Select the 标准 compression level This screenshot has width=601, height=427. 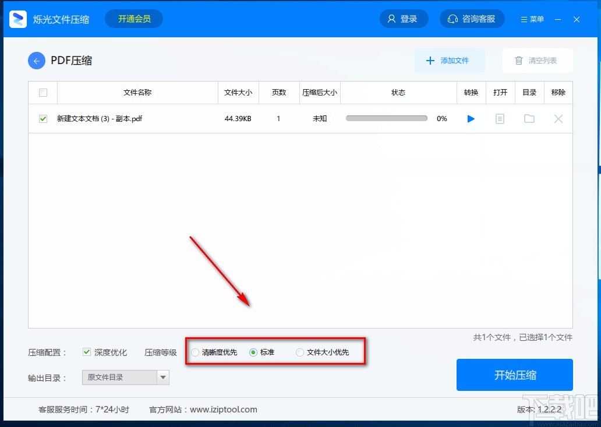pyautogui.click(x=253, y=352)
